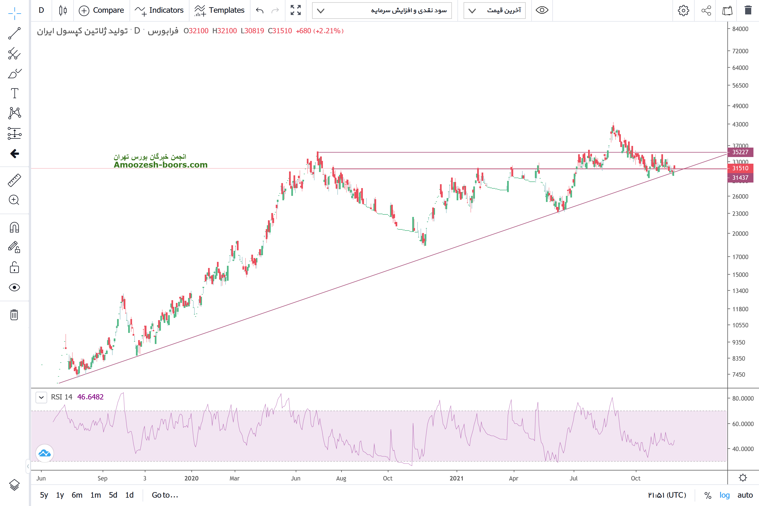Select the pitchfork tool in sidebar
The height and width of the screenshot is (506, 759).
tap(14, 54)
